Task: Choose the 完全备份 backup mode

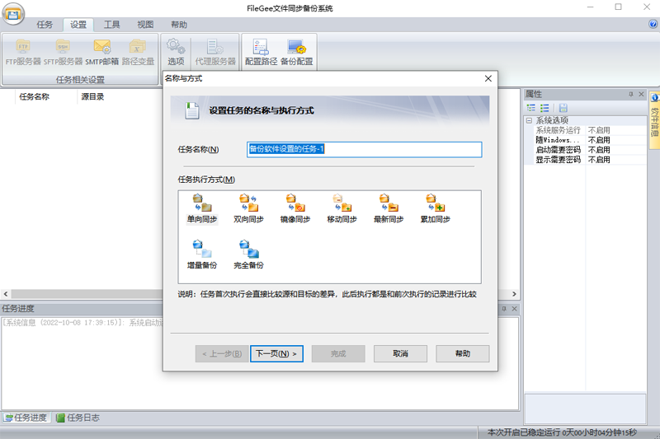Action: pos(248,254)
